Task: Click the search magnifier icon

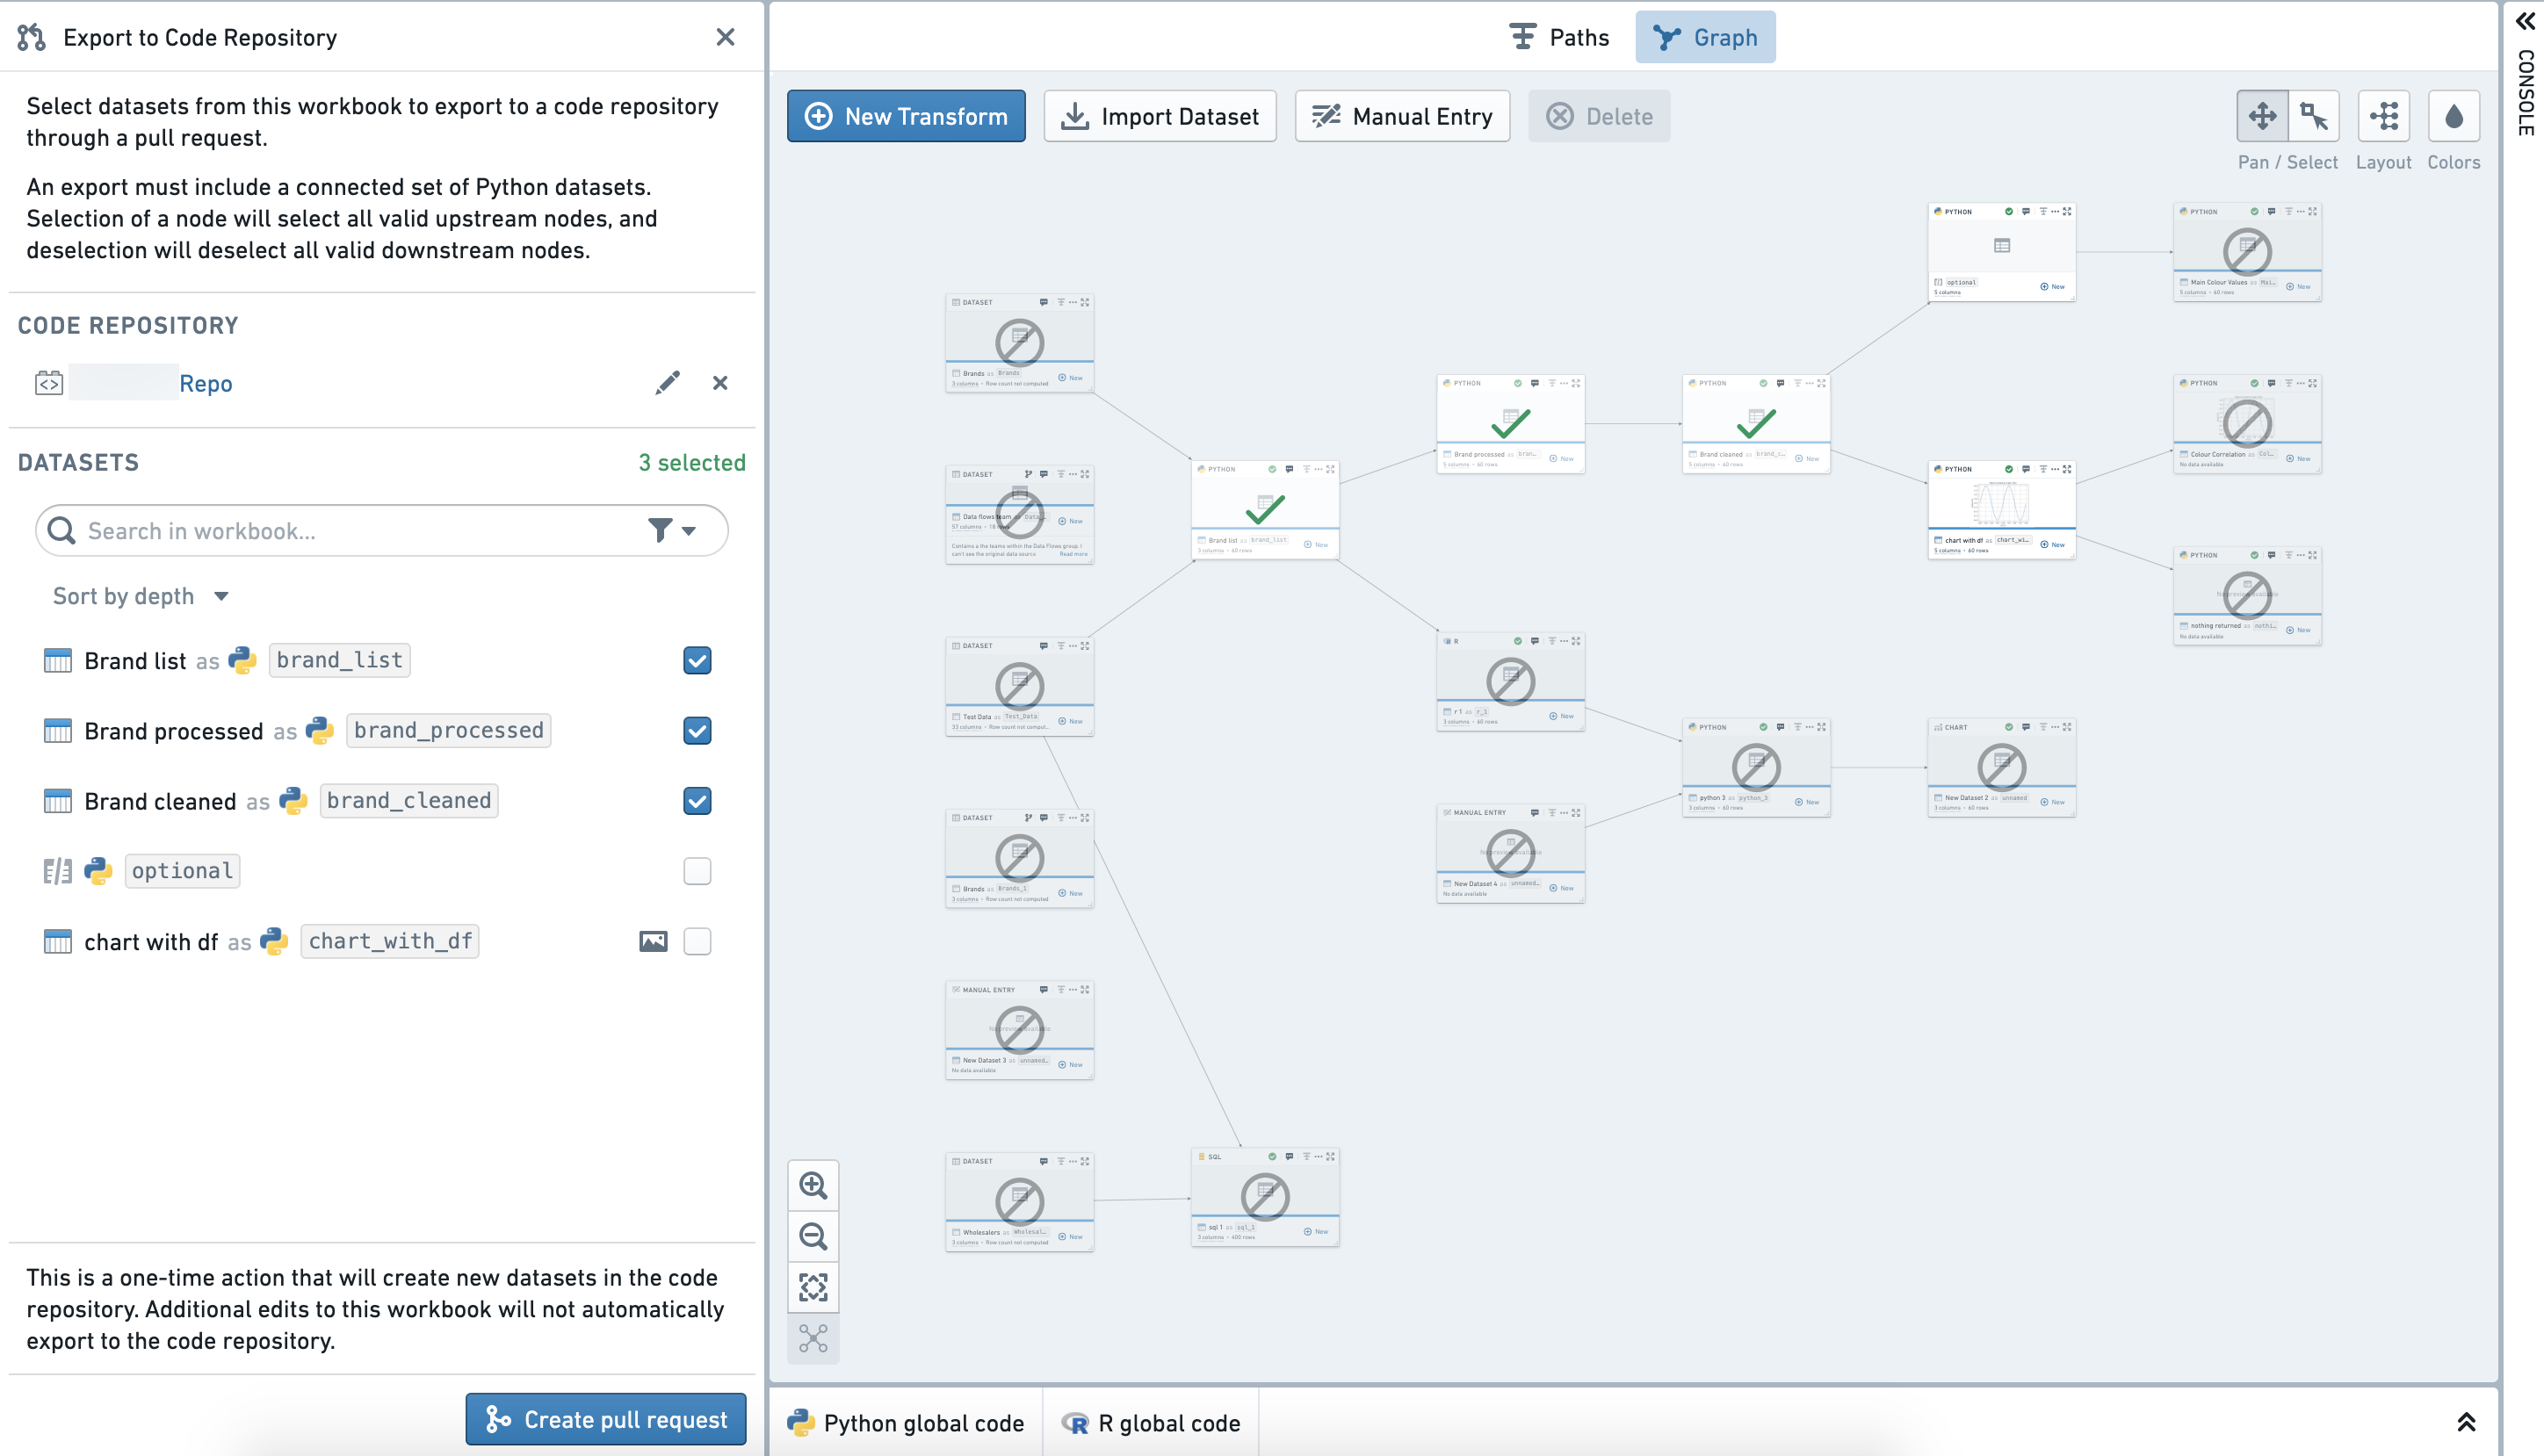Action: coord(62,530)
